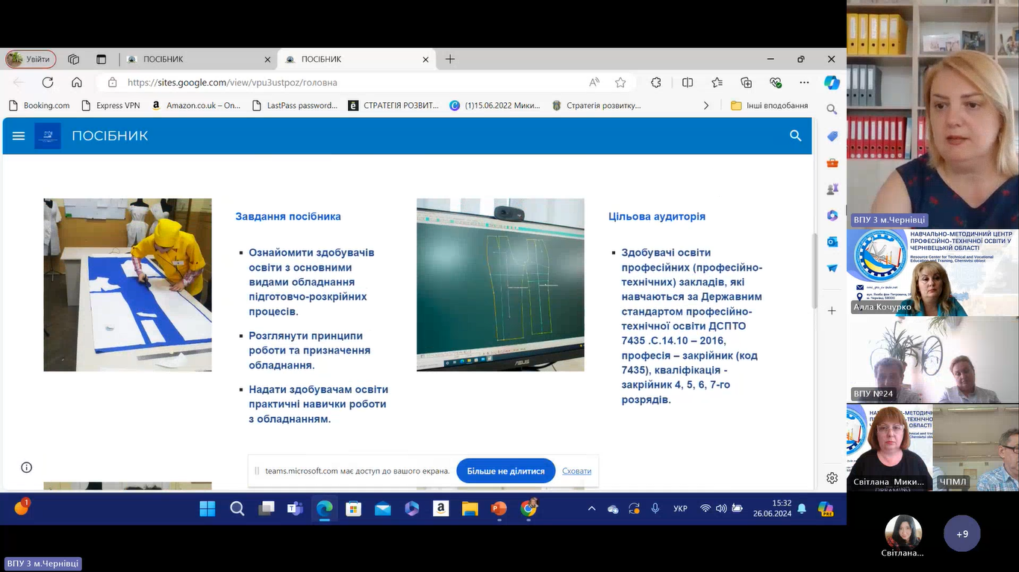The image size is (1019, 572).
Task: Switch to the first ПОСІБНИК tab
Action: 198,60
